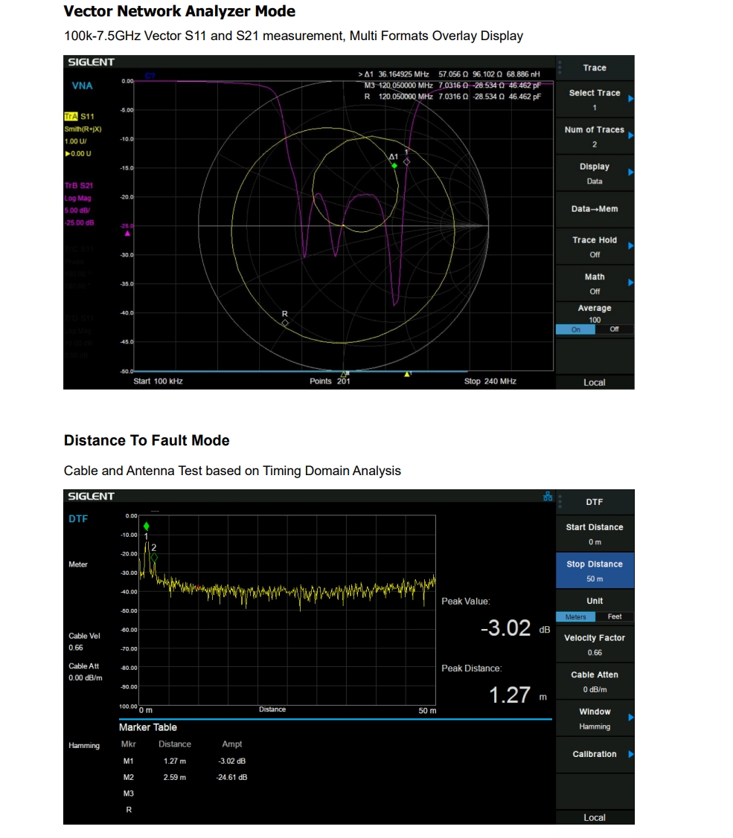Click the Cable Vel 0.66 label

click(84, 642)
